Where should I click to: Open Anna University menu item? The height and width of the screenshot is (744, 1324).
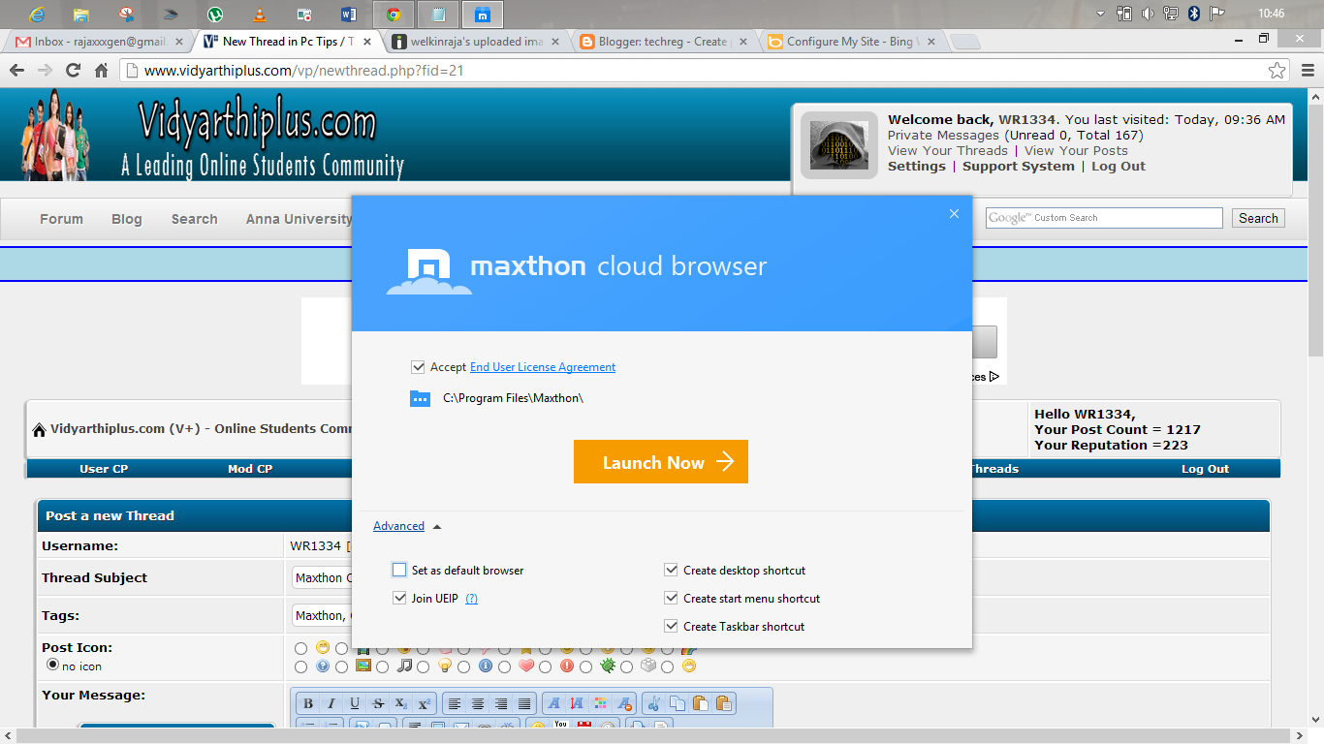299,219
